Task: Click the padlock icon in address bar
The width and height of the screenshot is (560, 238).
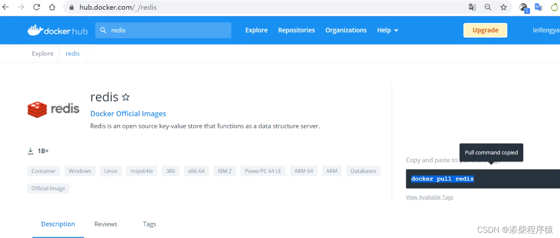Action: (72, 7)
